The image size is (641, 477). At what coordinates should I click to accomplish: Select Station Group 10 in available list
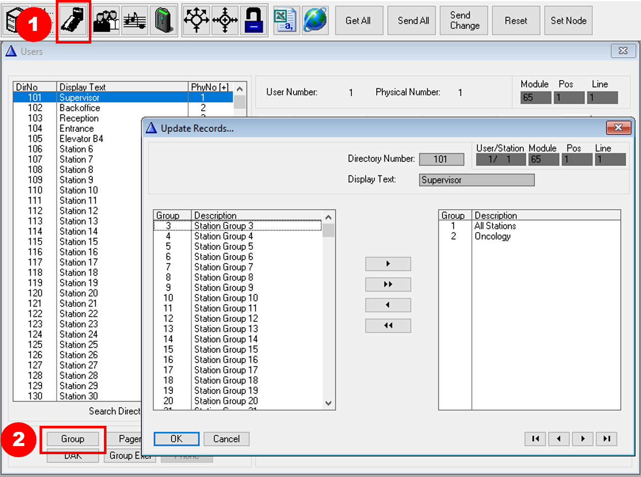click(226, 298)
